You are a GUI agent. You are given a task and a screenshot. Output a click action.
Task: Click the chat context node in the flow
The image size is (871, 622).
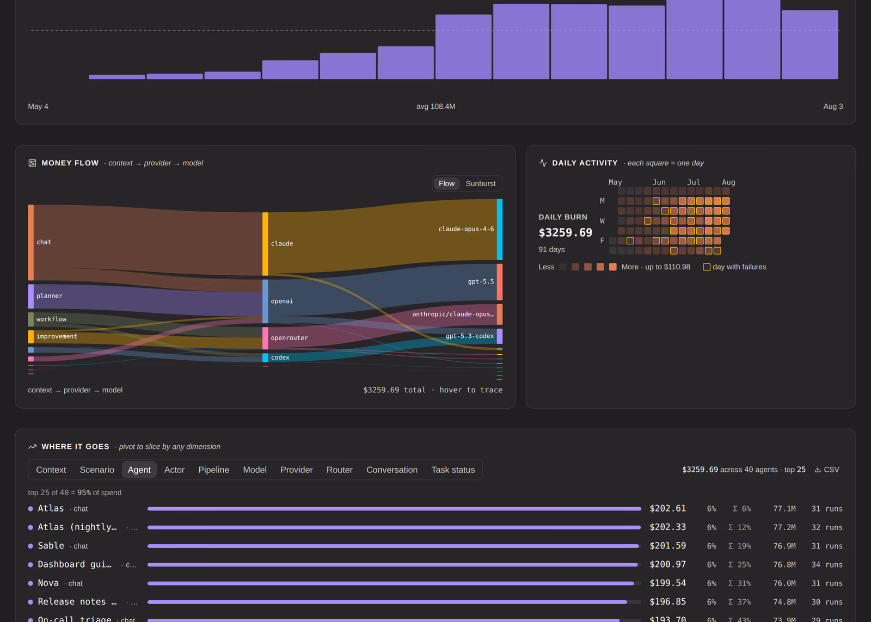(x=31, y=243)
